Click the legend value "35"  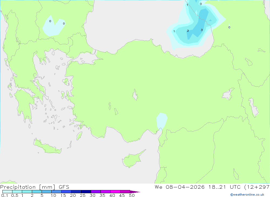[102, 195]
